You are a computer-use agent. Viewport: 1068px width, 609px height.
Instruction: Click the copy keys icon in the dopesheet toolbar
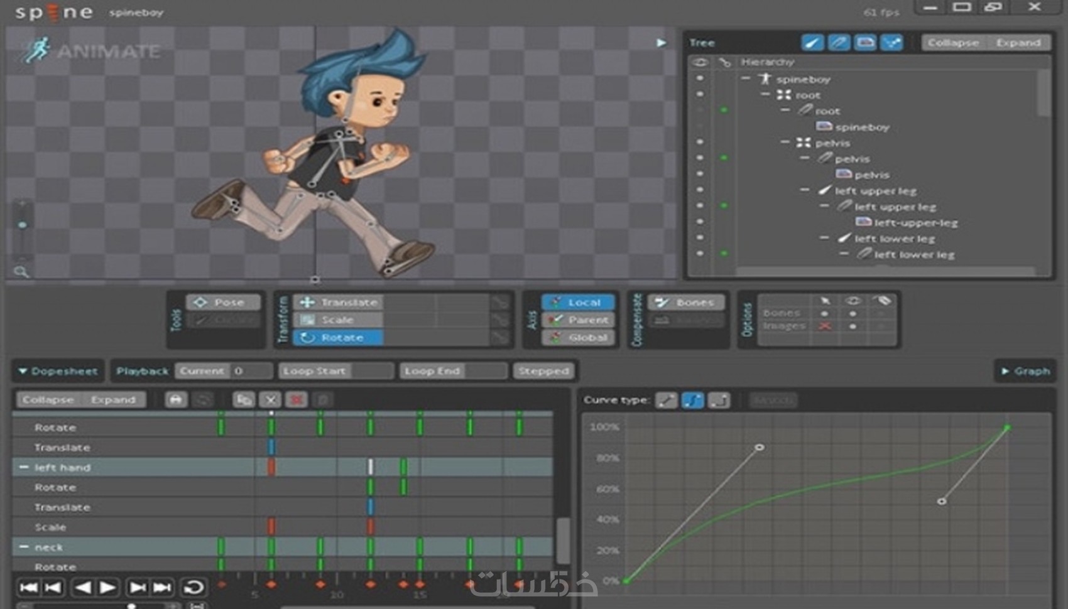244,399
